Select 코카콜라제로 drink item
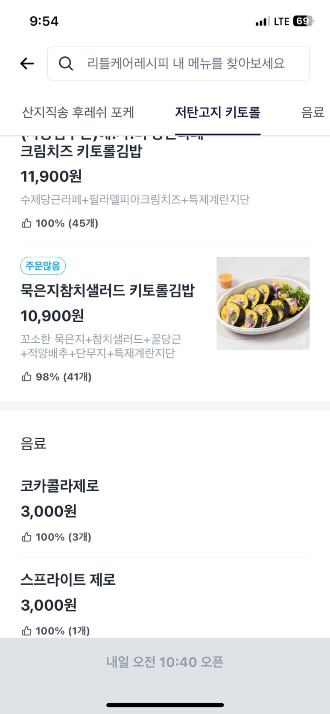 click(x=60, y=486)
